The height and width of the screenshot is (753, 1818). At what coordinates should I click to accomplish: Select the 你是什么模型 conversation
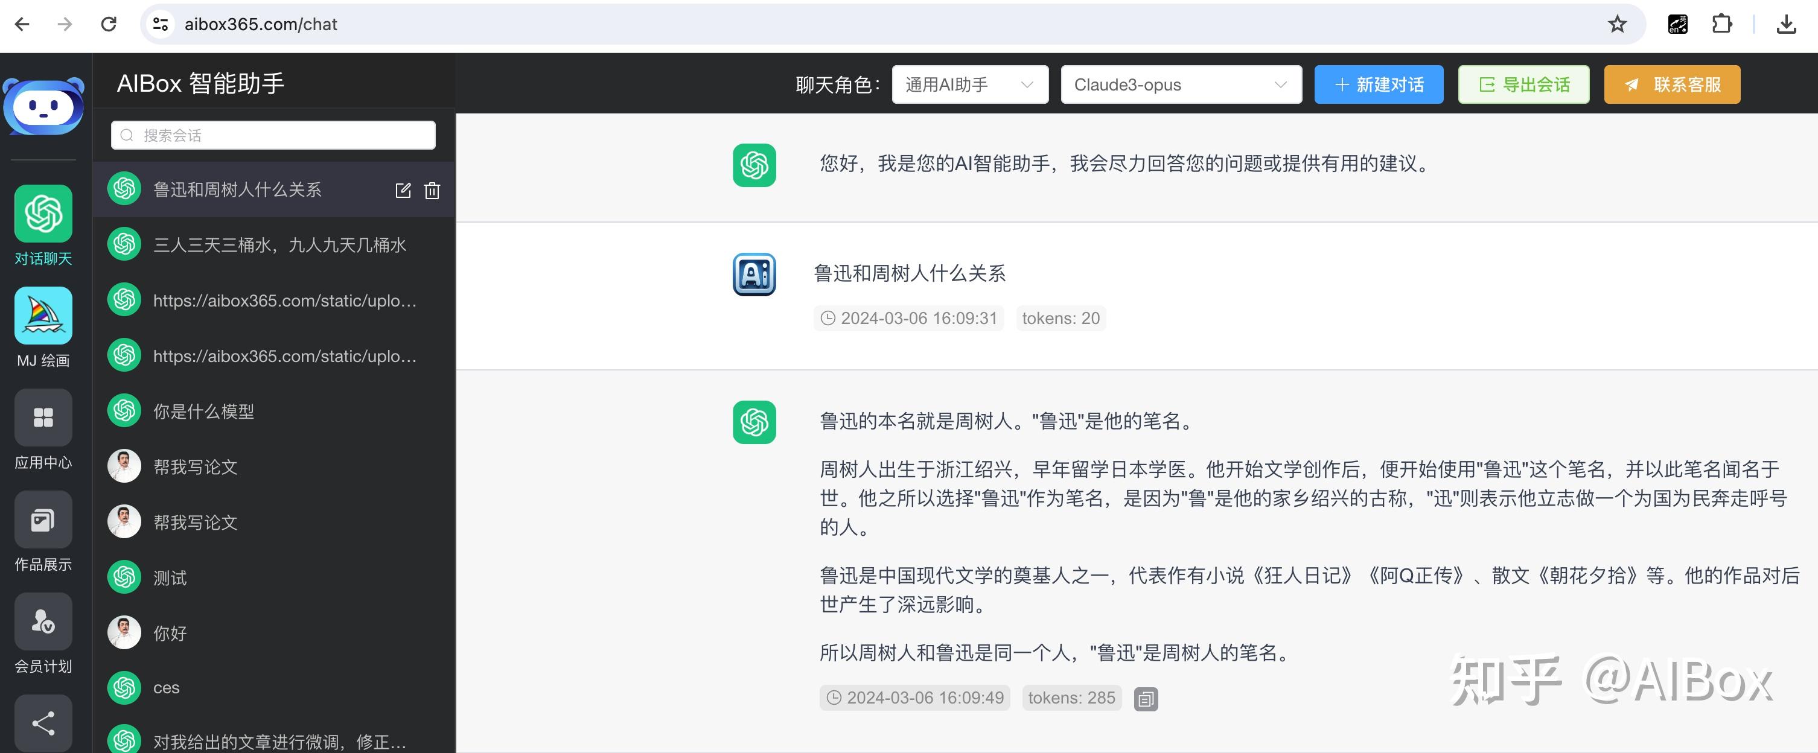[204, 411]
